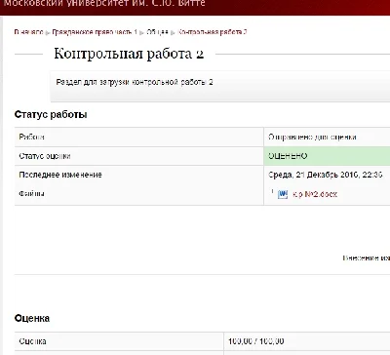Open 'Контрольная работа 2' breadcrumb link
This screenshot has height=355, width=390.
pyautogui.click(x=213, y=32)
